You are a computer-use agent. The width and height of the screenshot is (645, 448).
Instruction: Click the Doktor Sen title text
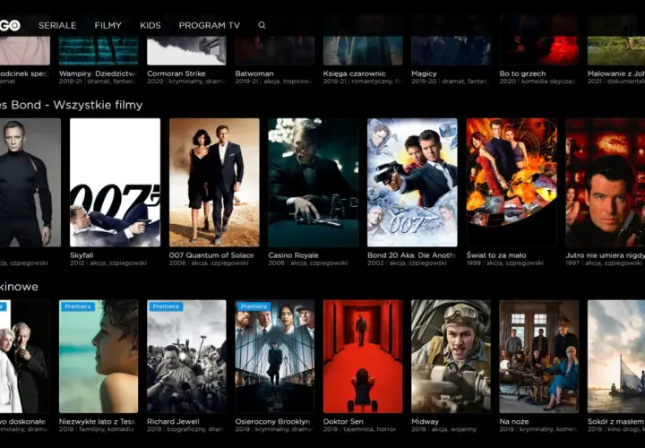coord(343,421)
